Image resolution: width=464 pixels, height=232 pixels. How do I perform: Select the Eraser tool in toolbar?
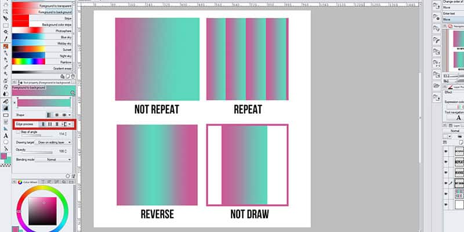(x=5, y=87)
